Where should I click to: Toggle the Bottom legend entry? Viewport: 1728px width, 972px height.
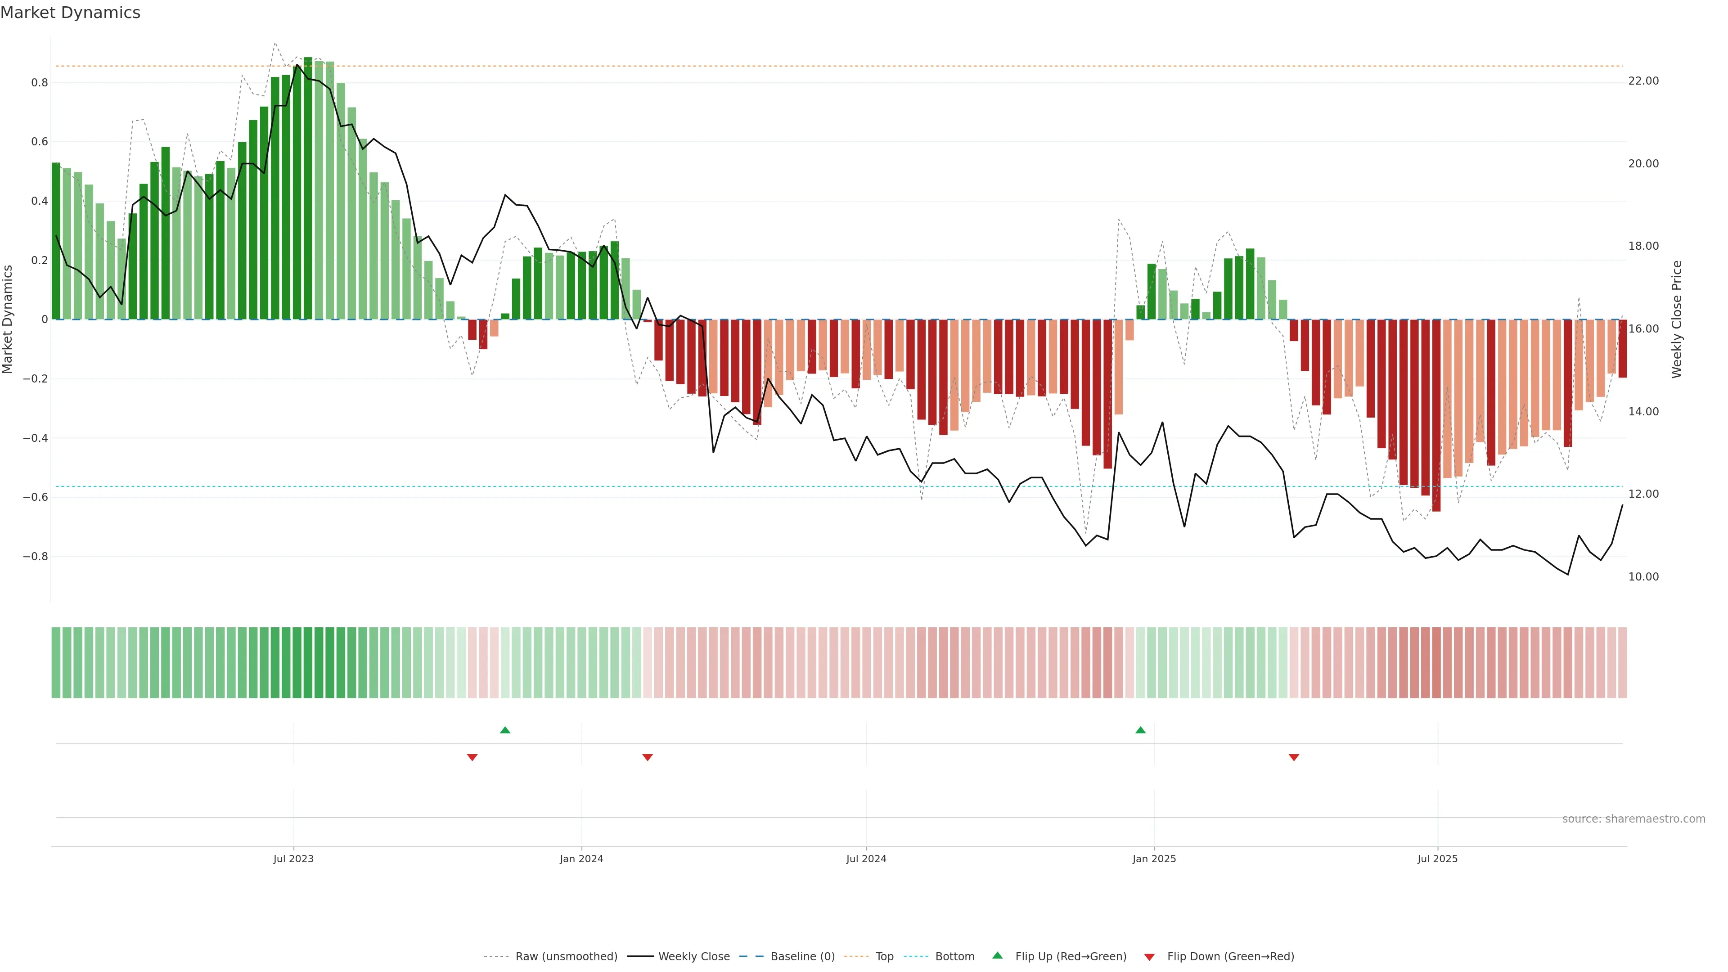(x=954, y=957)
